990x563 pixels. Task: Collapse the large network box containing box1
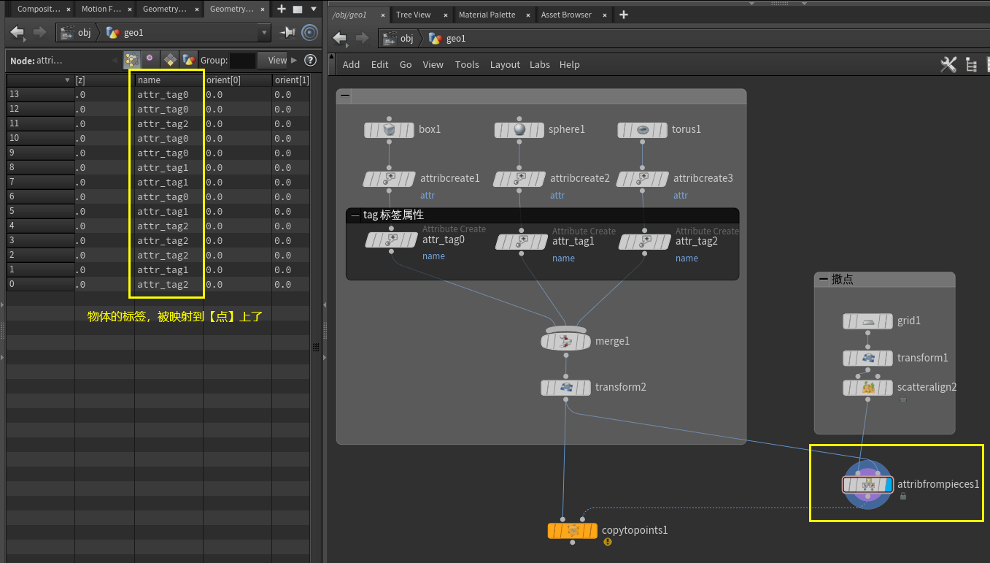pos(345,96)
